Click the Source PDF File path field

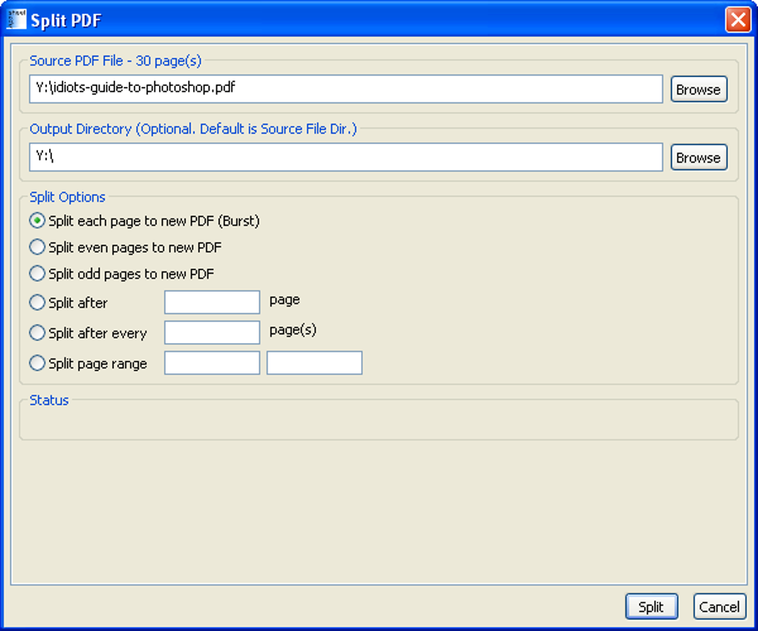coord(346,88)
